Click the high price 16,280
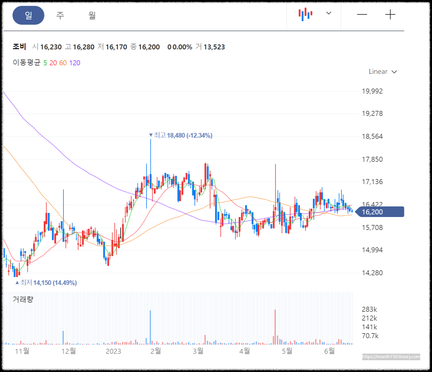432x372 pixels. (x=84, y=47)
